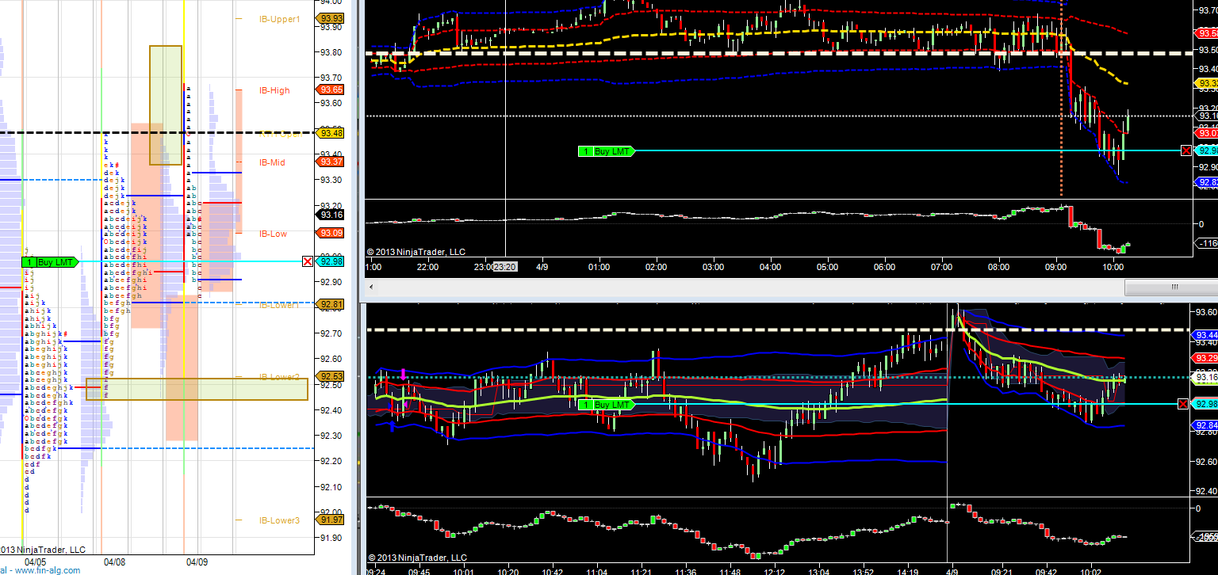Select the Buy LMT order flag in bottom-right chart
The height and width of the screenshot is (575, 1218).
(x=607, y=405)
